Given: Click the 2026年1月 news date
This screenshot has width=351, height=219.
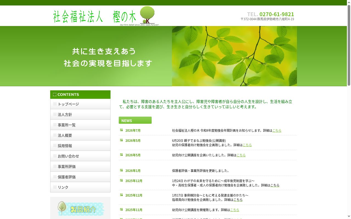Looking at the screenshot, I should [133, 171].
